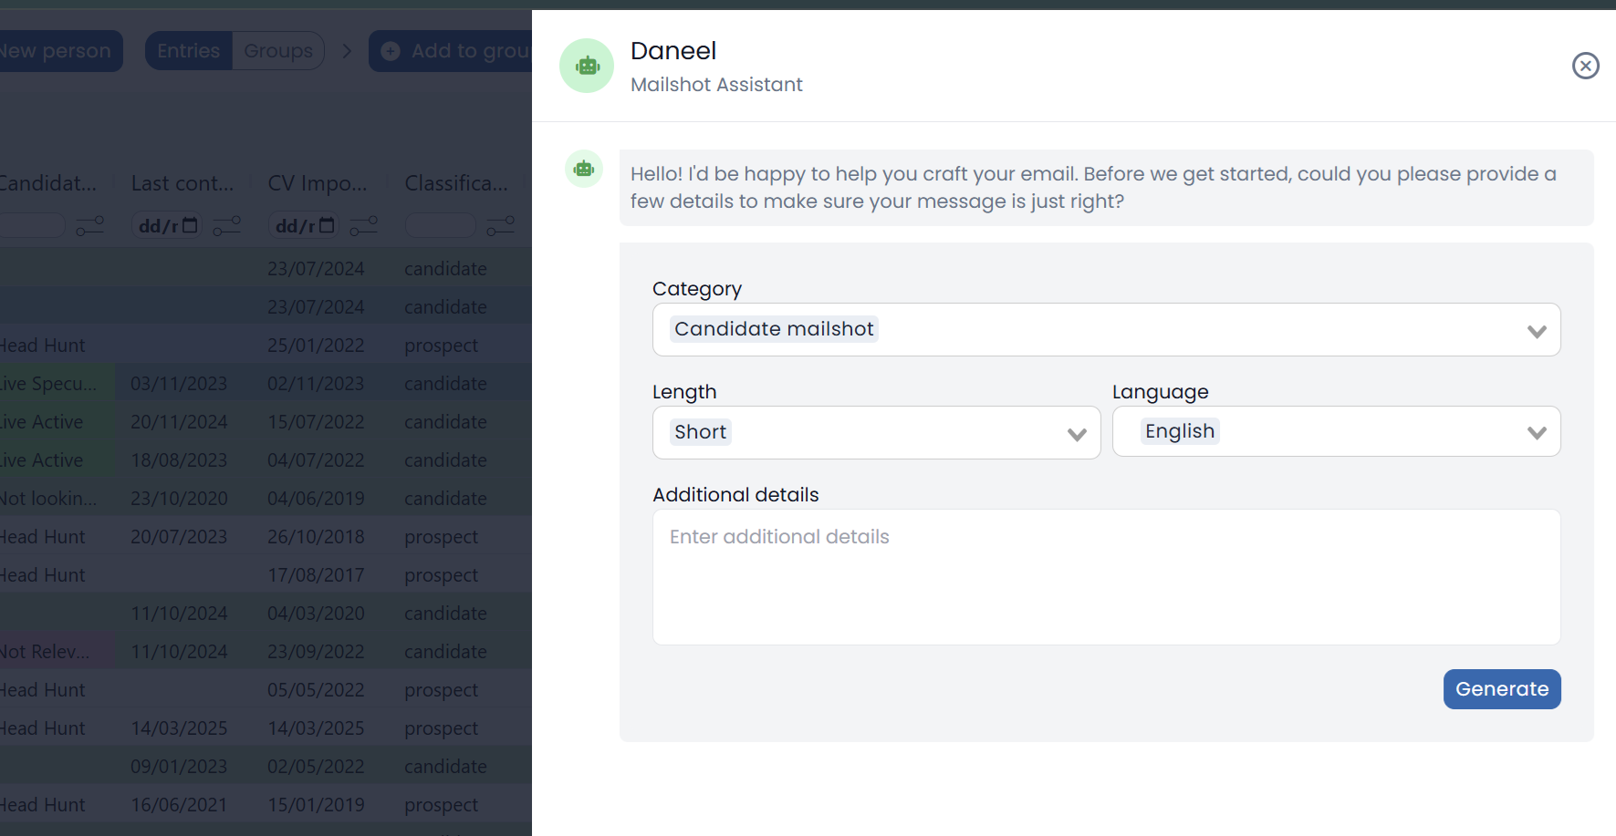The height and width of the screenshot is (836, 1616).
Task: Click the breadcrumb chevron after Groups
Action: [347, 51]
